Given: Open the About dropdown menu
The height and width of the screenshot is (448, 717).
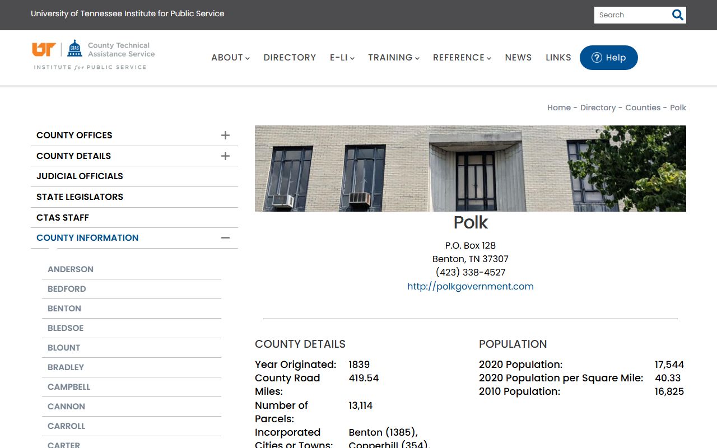Looking at the screenshot, I should click(230, 58).
